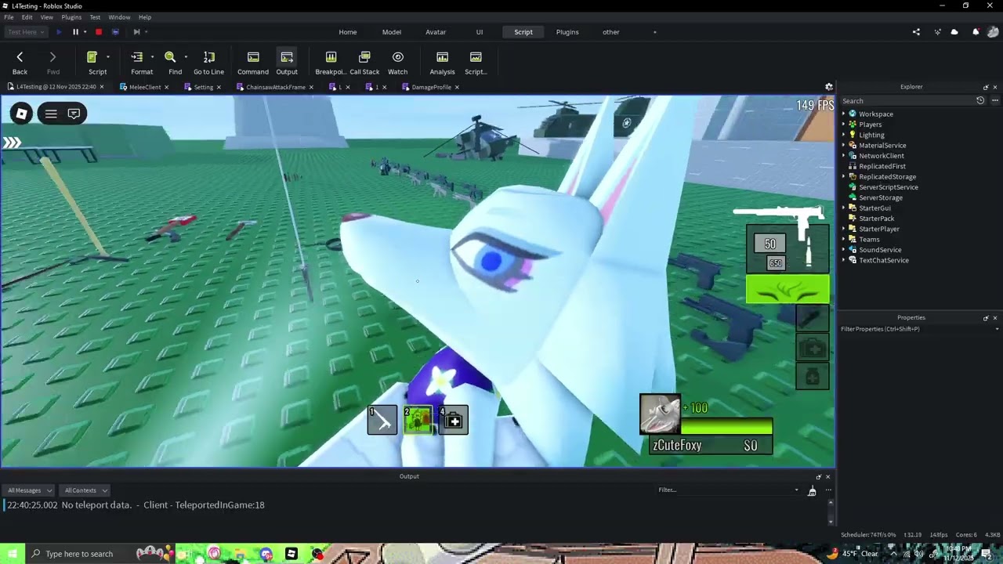
Task: Open the script editor settings gear
Action: point(829,87)
